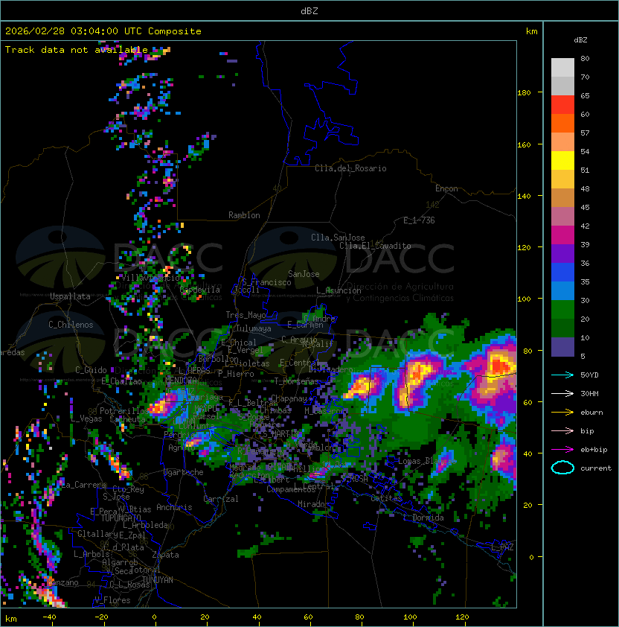
Task: Click the 'C_Chilenos' place label
Action: [x=71, y=325]
